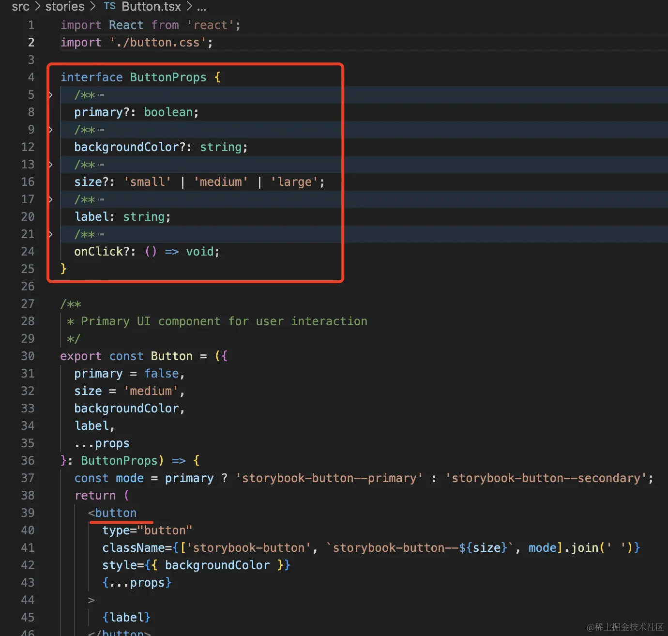The image size is (668, 636).
Task: Open the breadcrumb ellipsis symbol segment
Action: pos(201,8)
